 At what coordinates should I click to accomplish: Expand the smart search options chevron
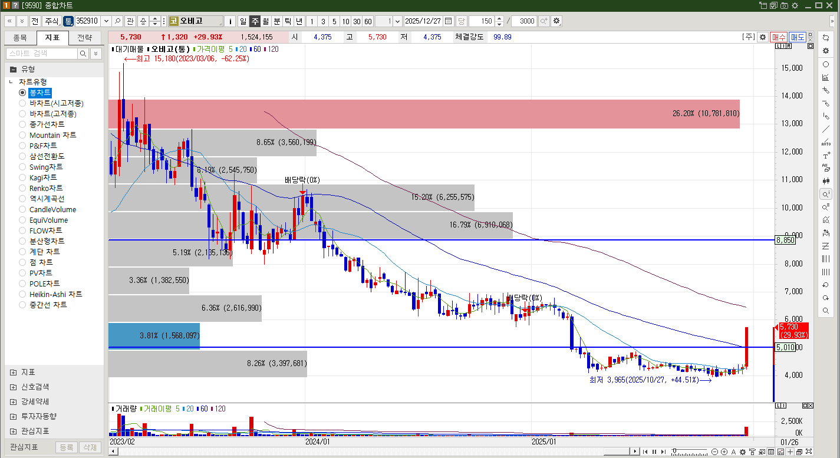96,54
